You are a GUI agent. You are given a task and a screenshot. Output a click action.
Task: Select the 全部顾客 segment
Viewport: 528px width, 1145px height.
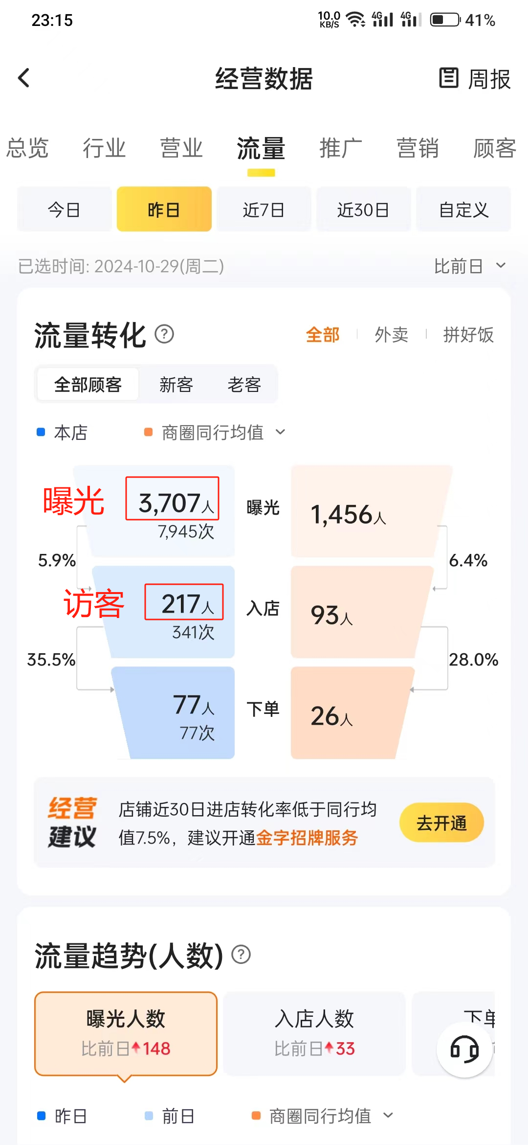click(88, 385)
